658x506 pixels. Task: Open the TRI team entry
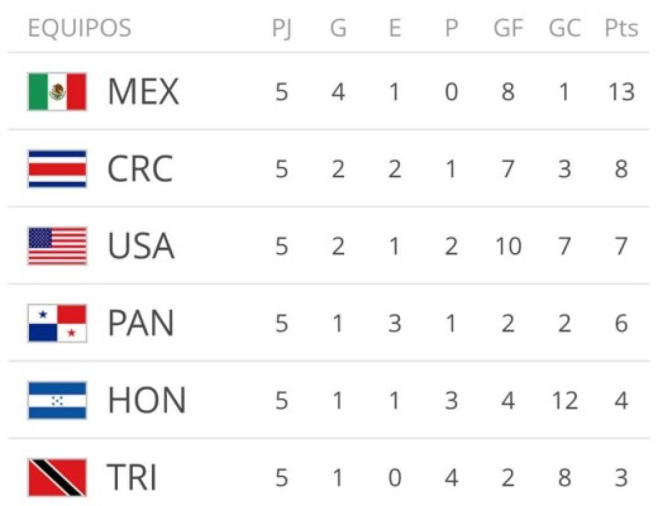[x=132, y=477]
